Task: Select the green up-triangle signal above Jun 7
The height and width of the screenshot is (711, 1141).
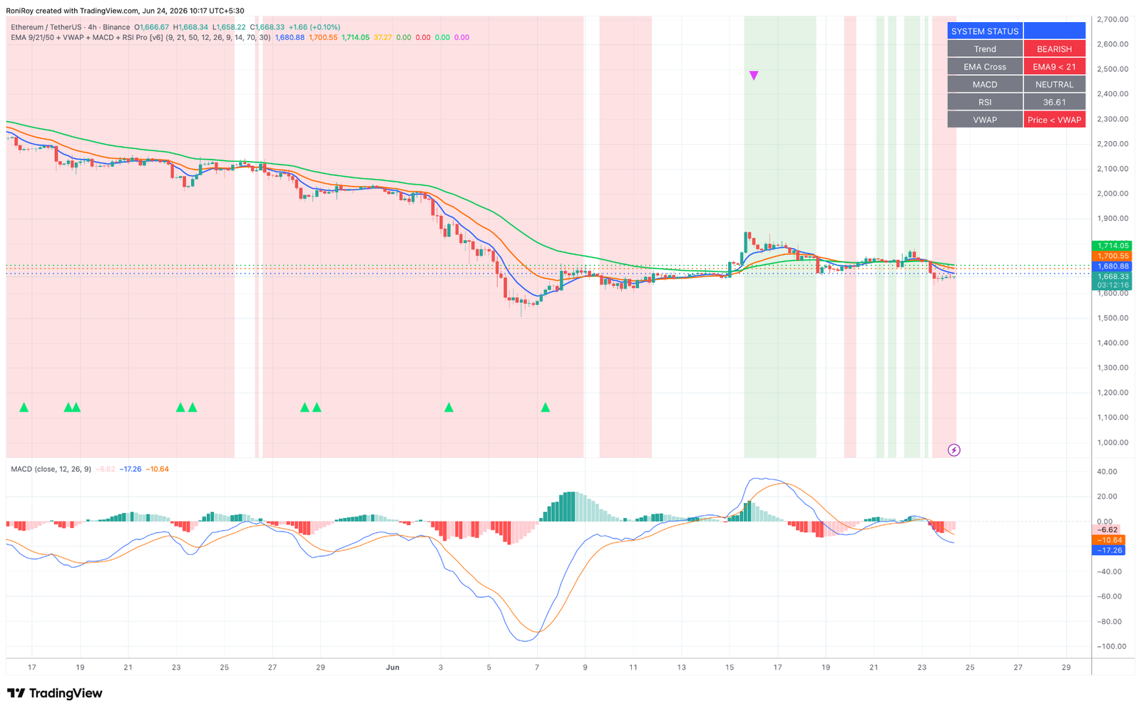Action: 546,408
